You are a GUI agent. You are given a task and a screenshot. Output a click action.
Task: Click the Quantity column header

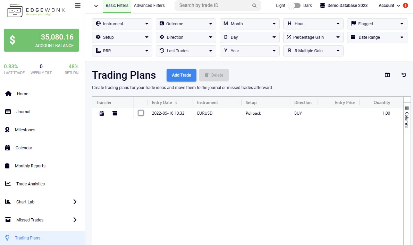382,103
